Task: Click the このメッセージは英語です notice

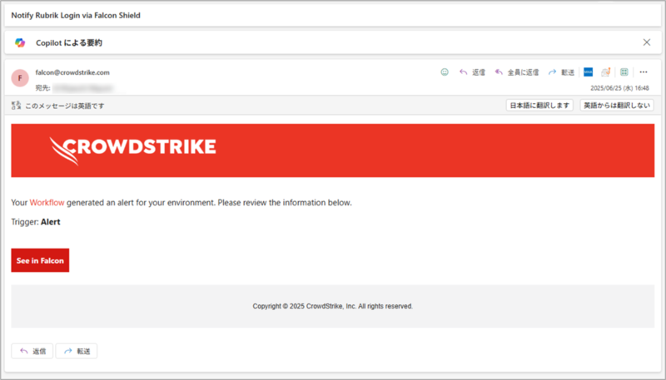Action: [x=65, y=106]
